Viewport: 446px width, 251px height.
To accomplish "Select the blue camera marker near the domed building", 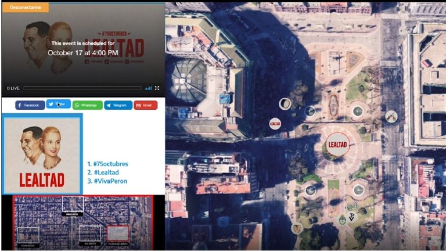I will pyautogui.click(x=224, y=99).
